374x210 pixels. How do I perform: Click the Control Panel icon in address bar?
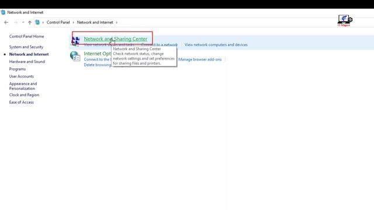(37, 22)
